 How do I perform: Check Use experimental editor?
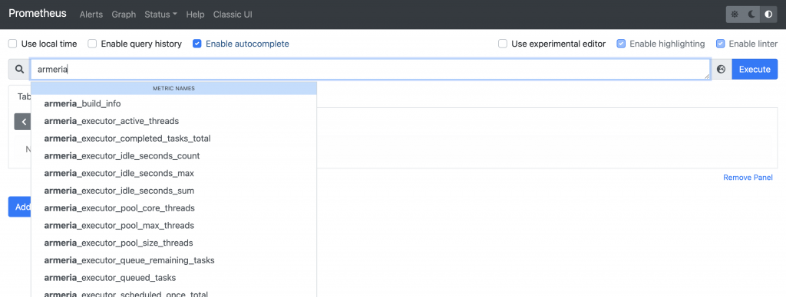click(x=503, y=44)
